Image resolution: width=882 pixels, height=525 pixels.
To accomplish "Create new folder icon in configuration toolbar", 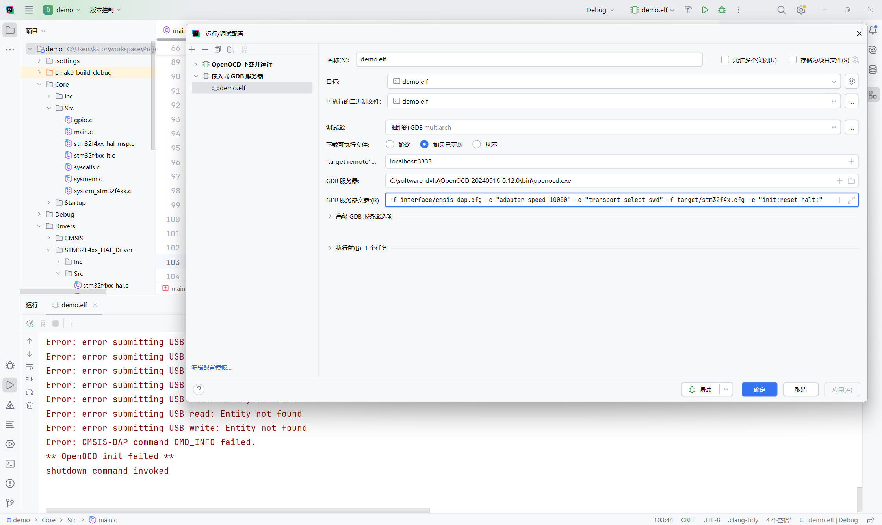I will pyautogui.click(x=231, y=49).
